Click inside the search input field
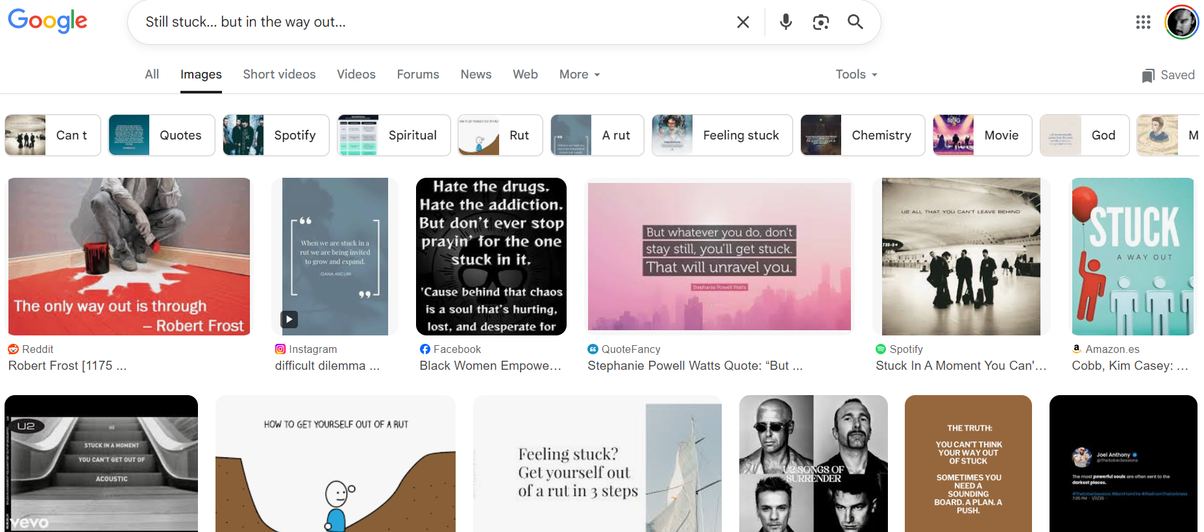 pyautogui.click(x=428, y=22)
